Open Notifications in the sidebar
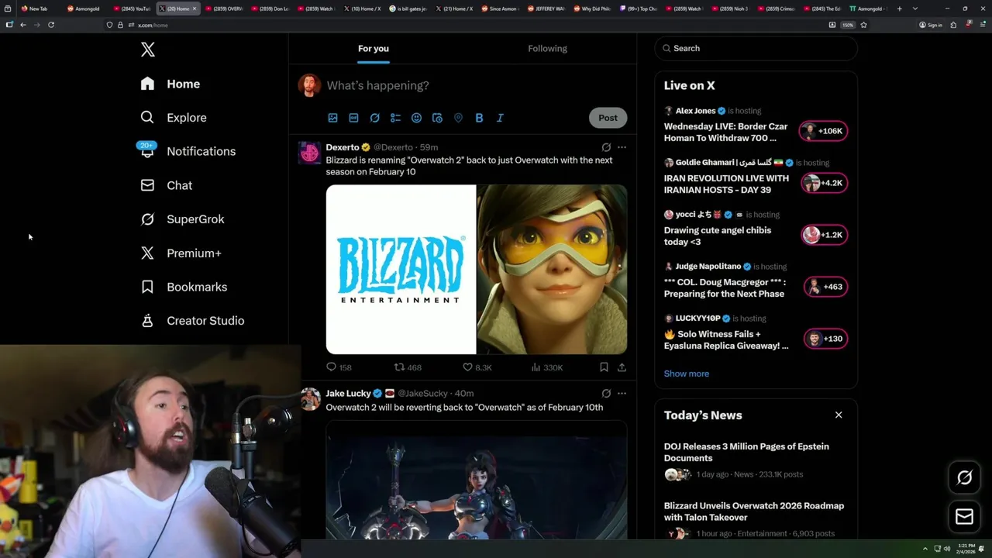 point(188,151)
